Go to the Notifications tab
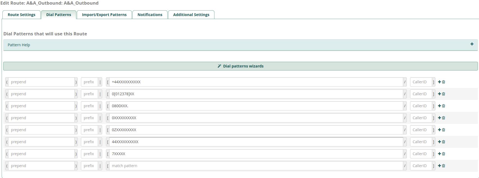 tap(150, 15)
